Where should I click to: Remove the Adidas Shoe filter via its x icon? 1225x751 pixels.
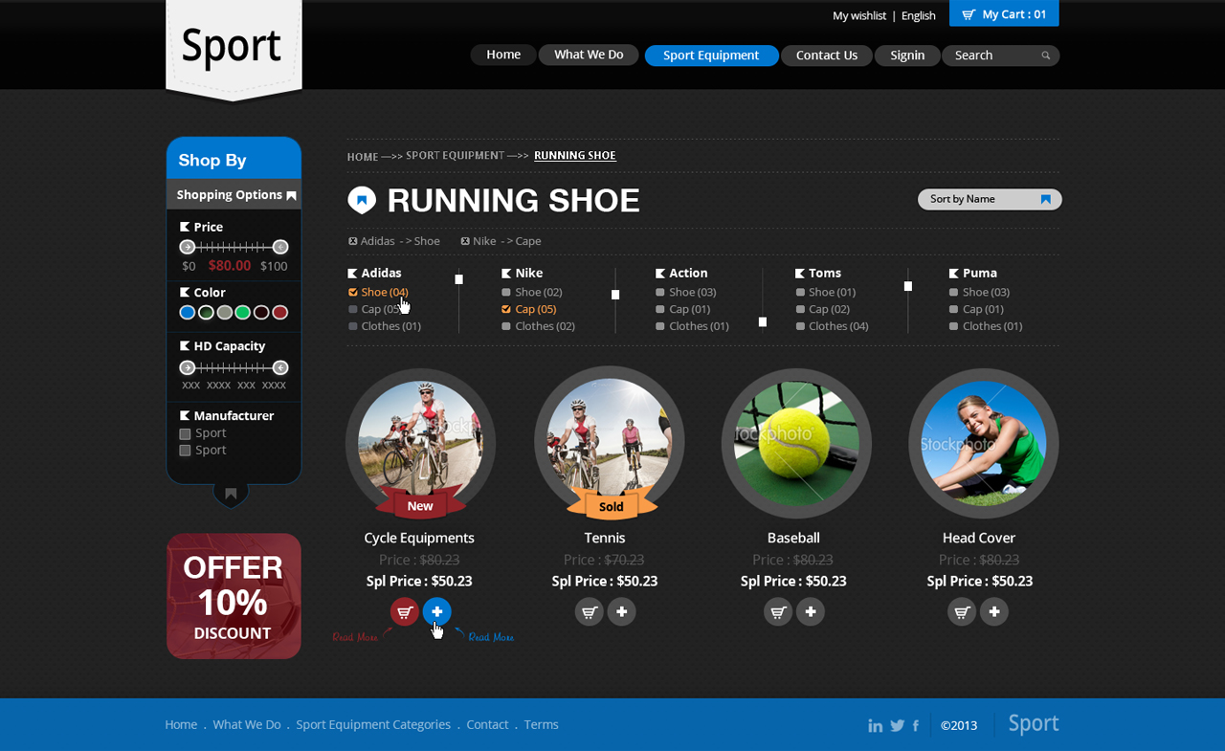355,241
